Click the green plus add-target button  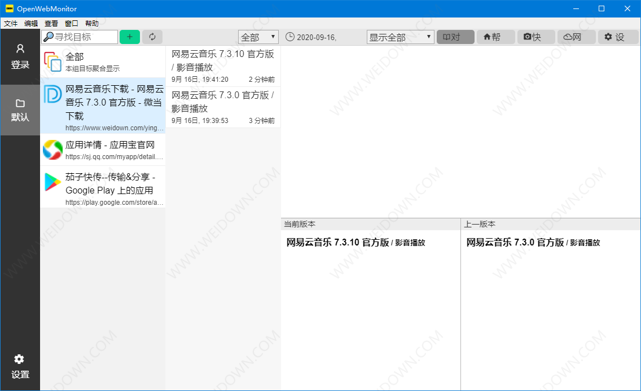130,37
